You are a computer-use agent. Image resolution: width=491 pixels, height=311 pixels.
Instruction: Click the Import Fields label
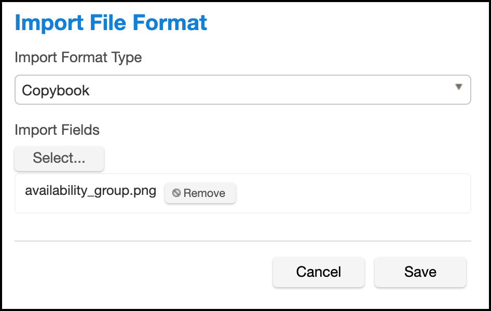57,130
